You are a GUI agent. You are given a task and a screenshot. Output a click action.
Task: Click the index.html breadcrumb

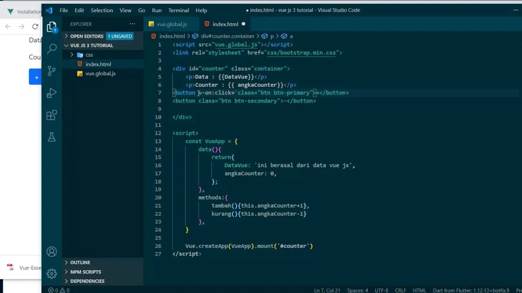pos(172,36)
